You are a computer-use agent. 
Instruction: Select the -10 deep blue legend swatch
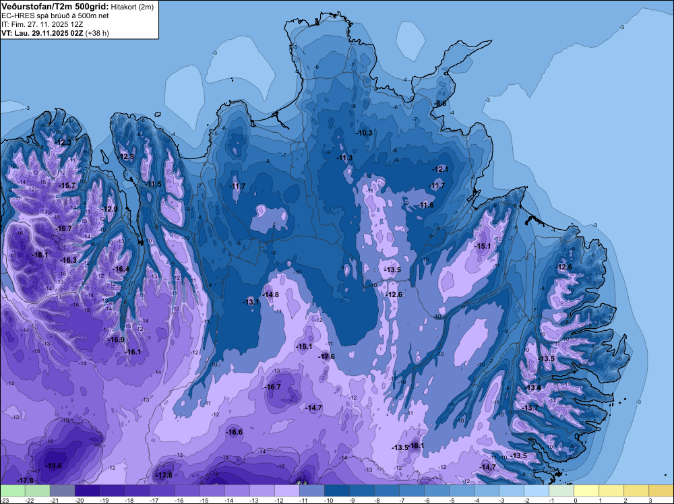(x=336, y=491)
